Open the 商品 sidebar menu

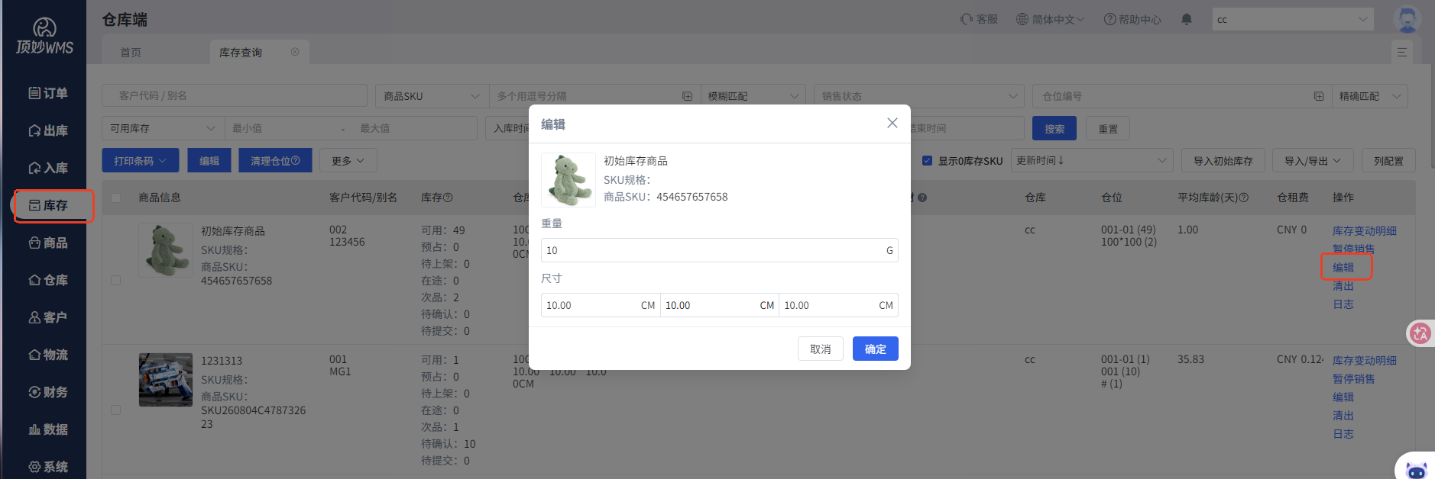point(48,243)
